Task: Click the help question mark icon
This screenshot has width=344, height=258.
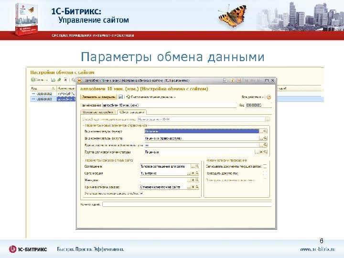Action: 269,97
